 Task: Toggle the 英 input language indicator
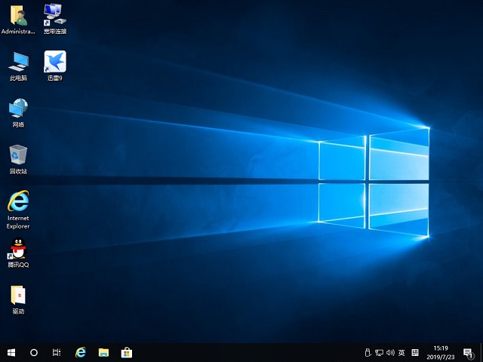click(x=401, y=352)
